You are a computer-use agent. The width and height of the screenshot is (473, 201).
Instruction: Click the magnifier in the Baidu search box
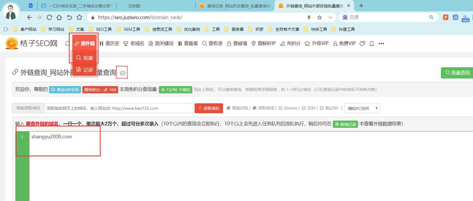(x=431, y=17)
